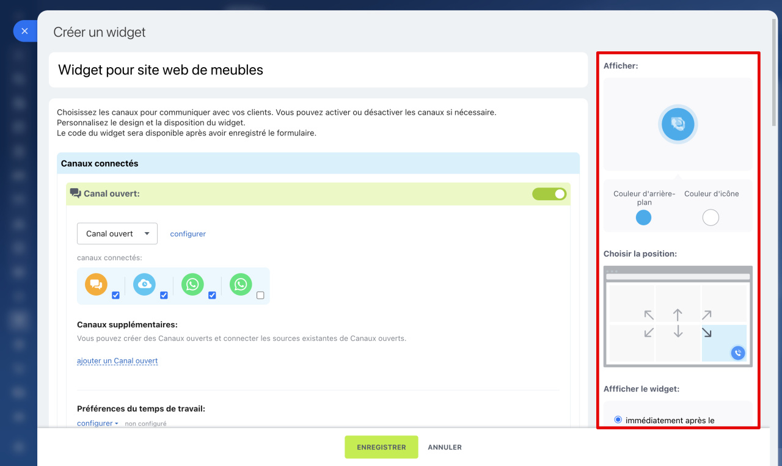
Task: Click ajouter un Canal ouvert link
Action: (x=117, y=361)
